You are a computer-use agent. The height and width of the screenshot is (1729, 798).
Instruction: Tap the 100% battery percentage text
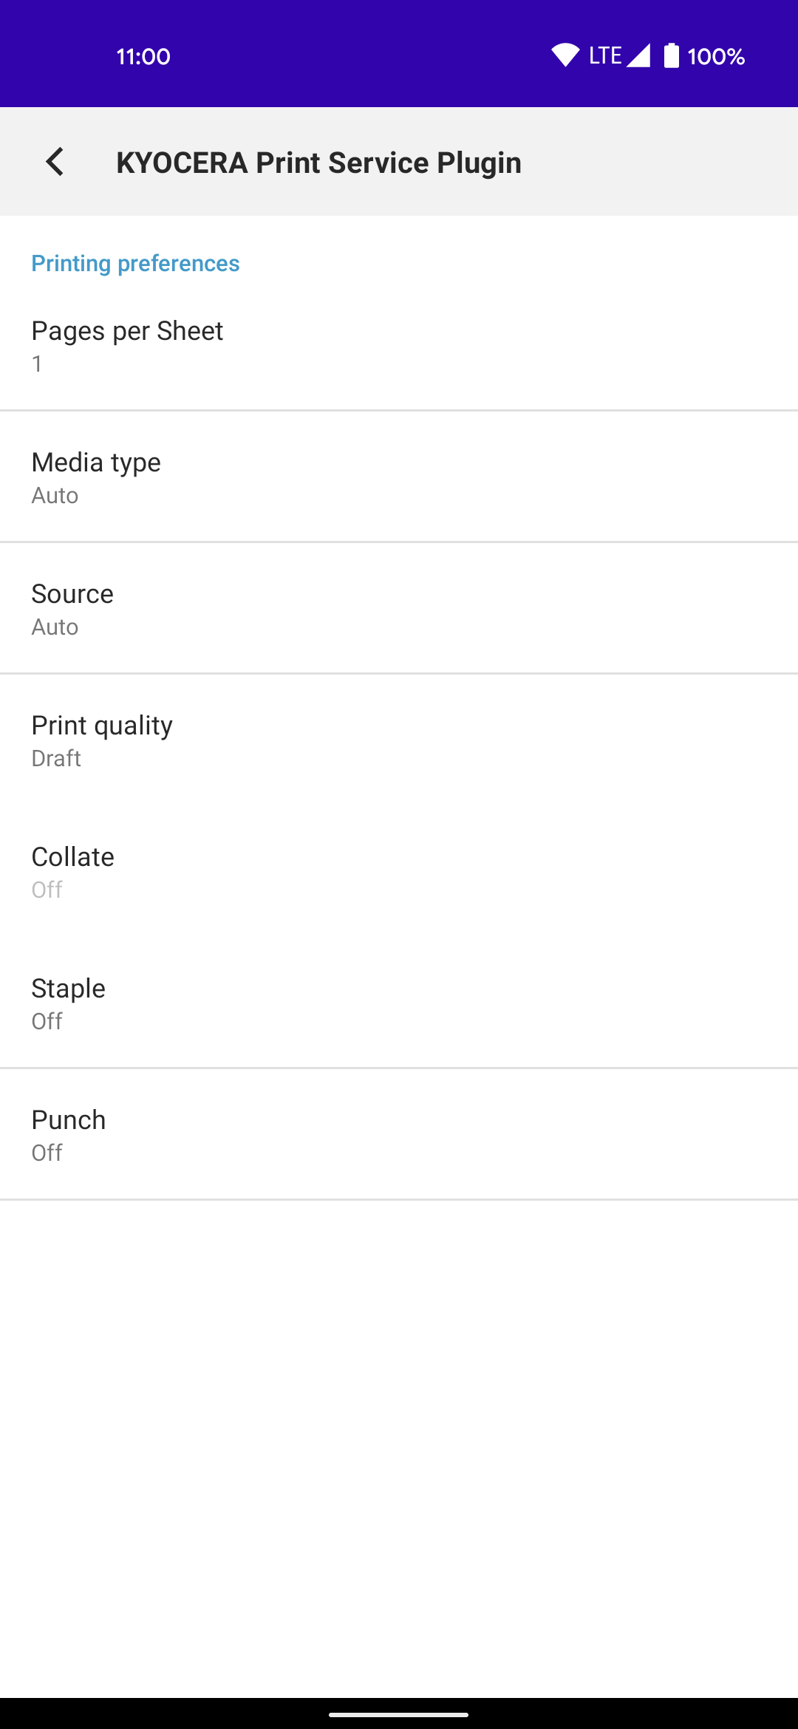pyautogui.click(x=716, y=56)
